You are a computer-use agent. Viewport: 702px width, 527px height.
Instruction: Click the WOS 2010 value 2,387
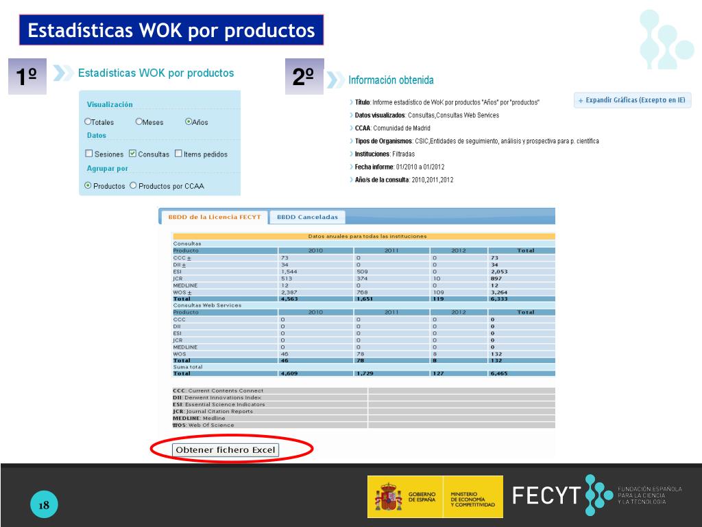[x=289, y=292]
